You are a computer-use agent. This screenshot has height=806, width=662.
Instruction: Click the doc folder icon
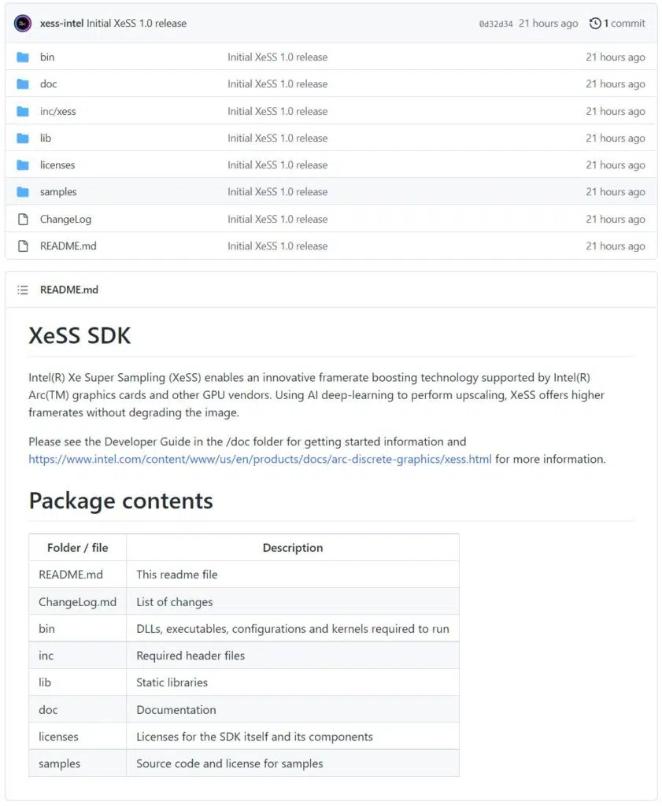click(x=23, y=84)
